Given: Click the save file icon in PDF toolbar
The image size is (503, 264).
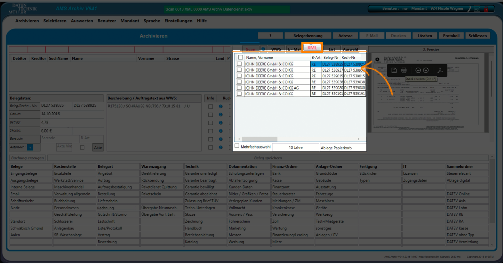Looking at the screenshot, I should tap(394, 70).
